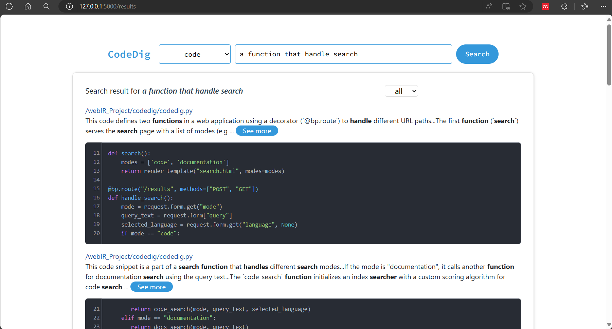View site information icon in address bar

coord(69,6)
